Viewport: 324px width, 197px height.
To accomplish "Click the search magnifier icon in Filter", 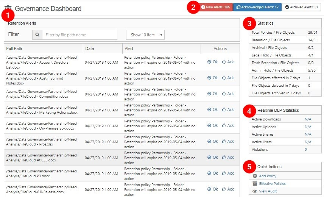I will tap(37, 35).
